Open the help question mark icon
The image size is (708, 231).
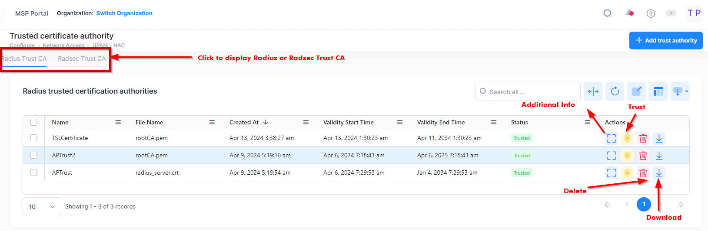651,13
